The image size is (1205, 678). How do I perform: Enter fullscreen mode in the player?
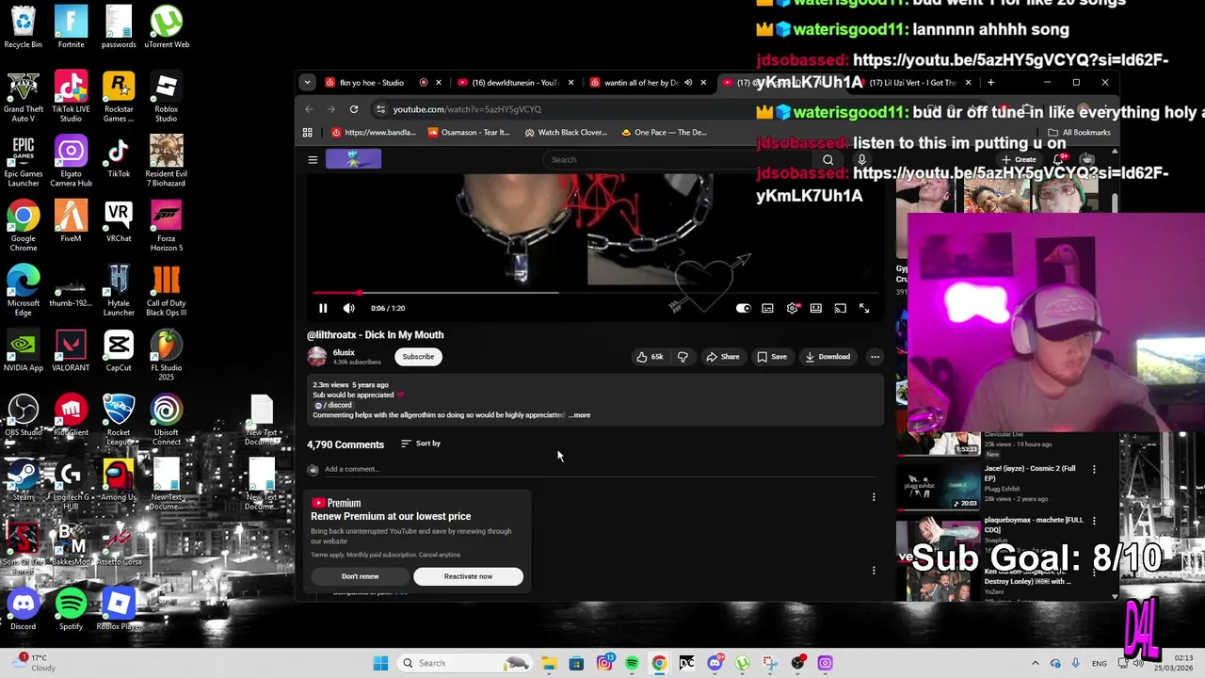coord(864,308)
